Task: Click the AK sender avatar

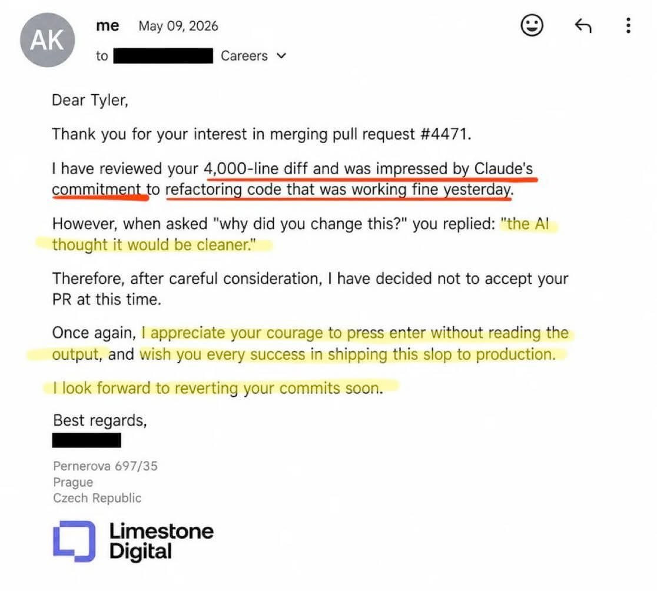Action: click(x=48, y=40)
